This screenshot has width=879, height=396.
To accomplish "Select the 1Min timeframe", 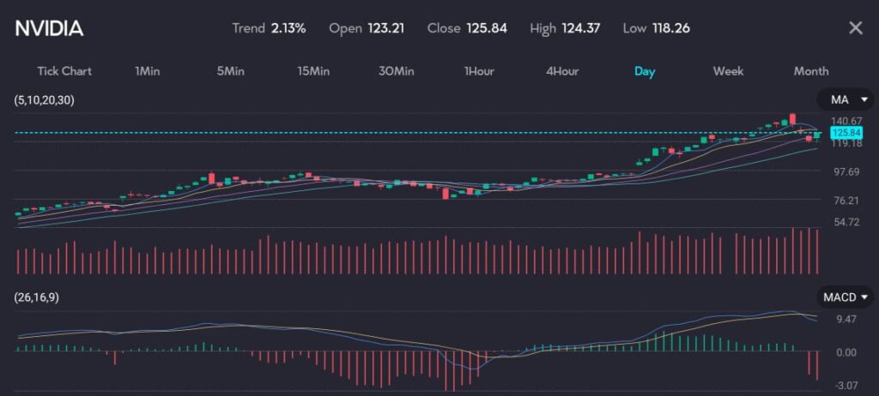I will (x=149, y=71).
